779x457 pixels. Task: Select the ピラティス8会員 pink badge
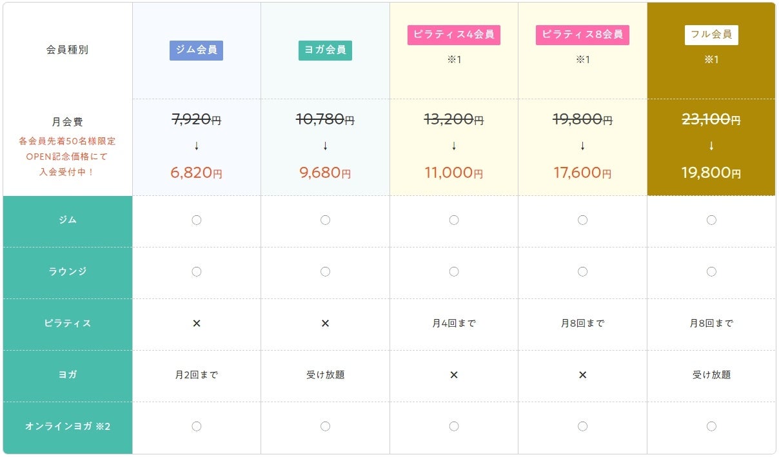tap(582, 35)
